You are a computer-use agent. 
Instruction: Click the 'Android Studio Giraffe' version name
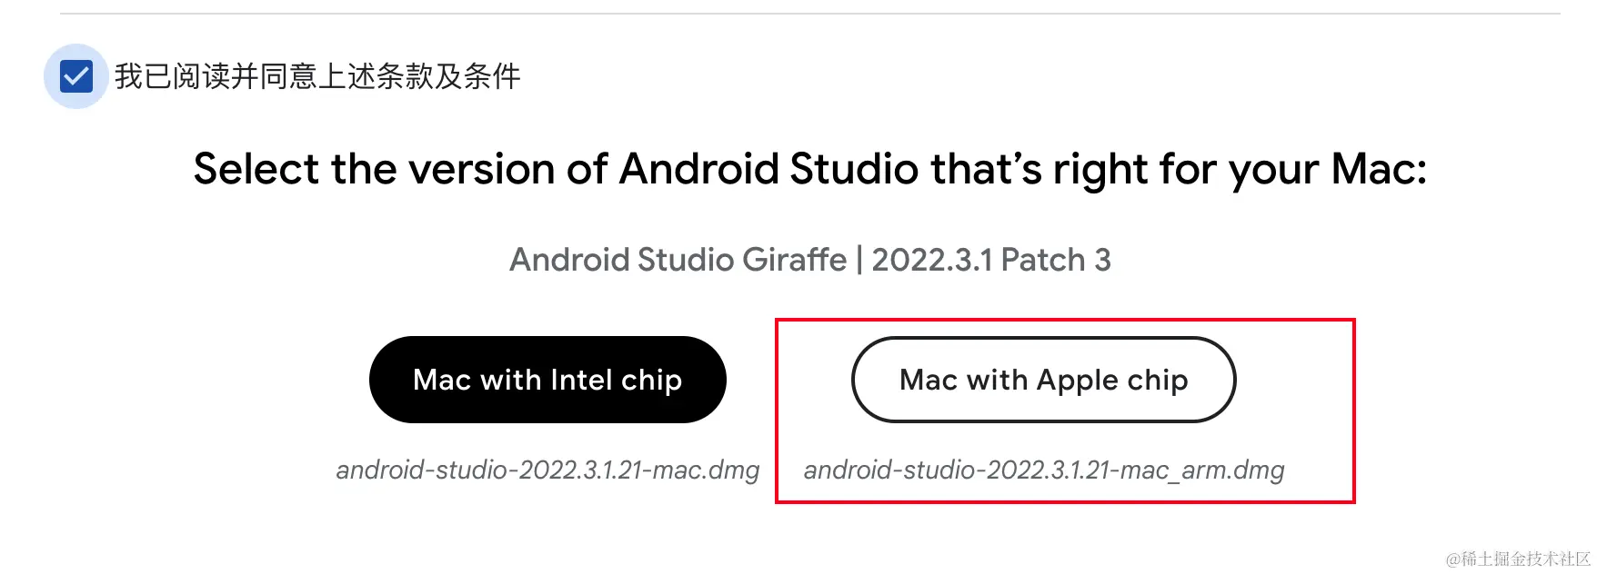(x=678, y=260)
